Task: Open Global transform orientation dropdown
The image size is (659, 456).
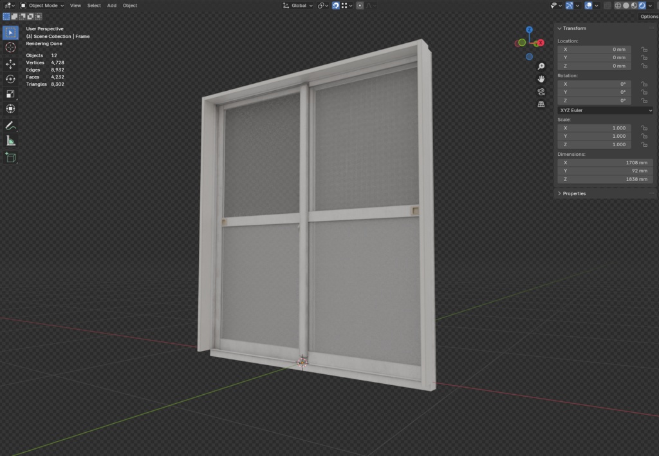Action: [298, 5]
